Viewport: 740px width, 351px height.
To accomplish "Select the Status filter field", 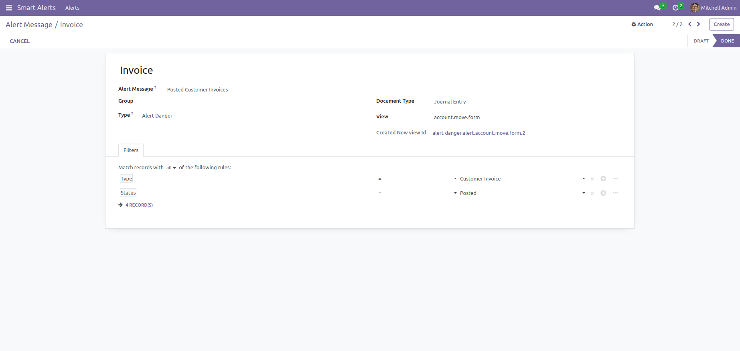I will (x=128, y=193).
